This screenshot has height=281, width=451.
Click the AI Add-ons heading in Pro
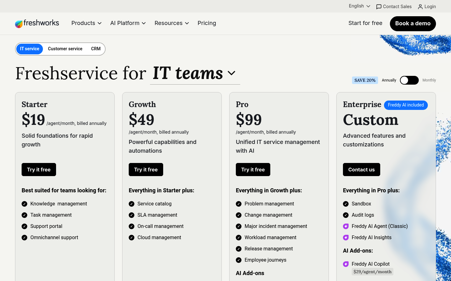click(x=250, y=273)
